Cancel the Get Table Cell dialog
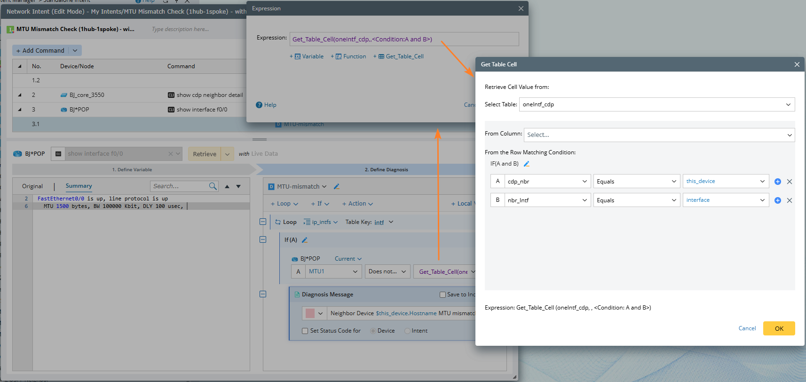 747,328
